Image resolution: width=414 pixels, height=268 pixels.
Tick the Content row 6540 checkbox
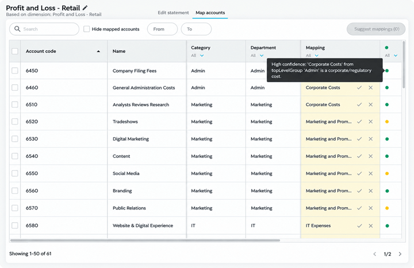pos(15,156)
